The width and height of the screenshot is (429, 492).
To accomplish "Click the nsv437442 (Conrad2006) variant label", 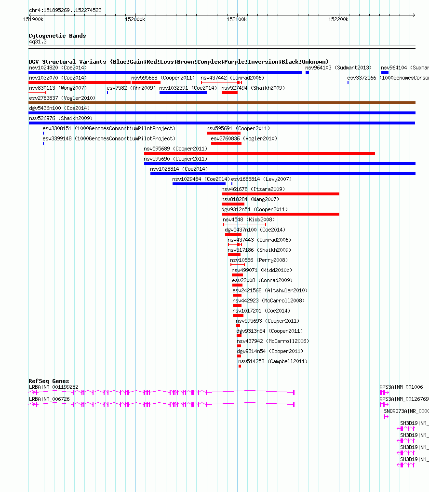I will click(232, 78).
